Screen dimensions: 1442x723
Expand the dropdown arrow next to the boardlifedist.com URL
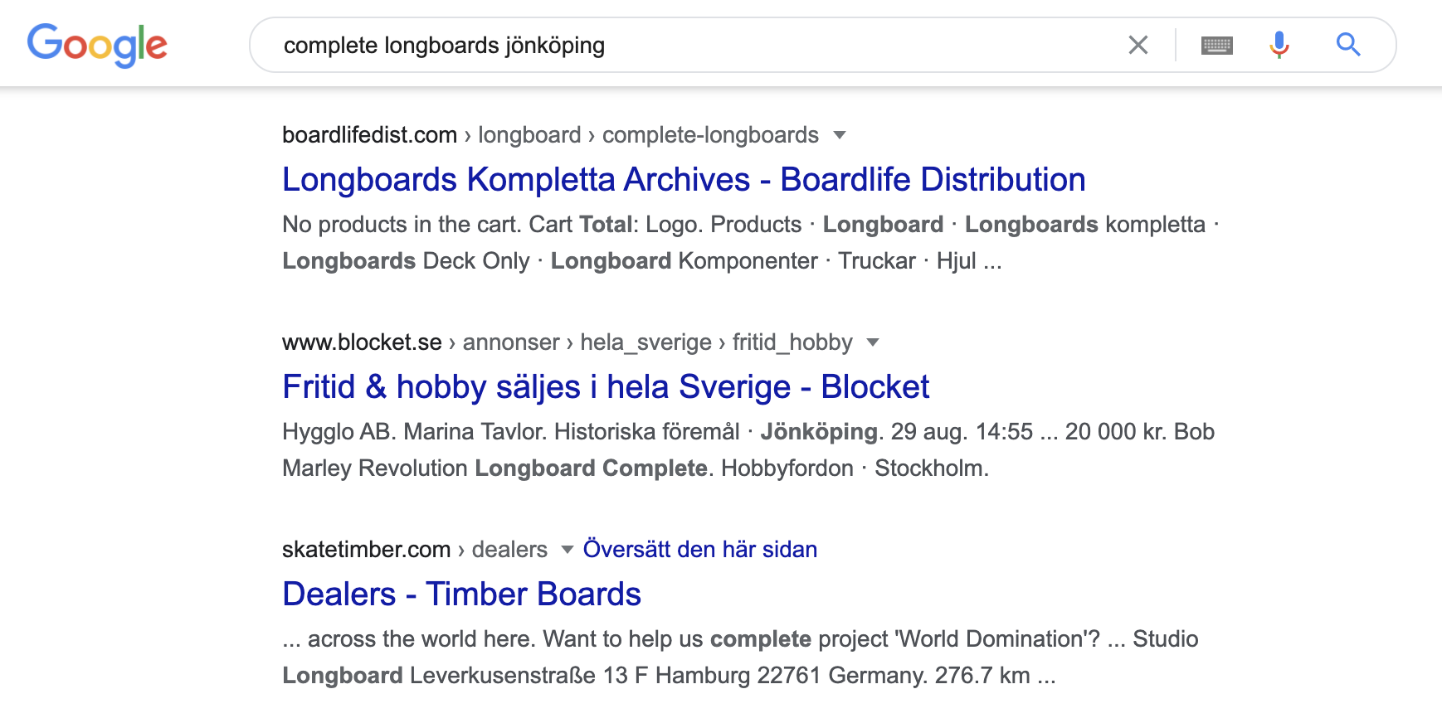click(840, 135)
